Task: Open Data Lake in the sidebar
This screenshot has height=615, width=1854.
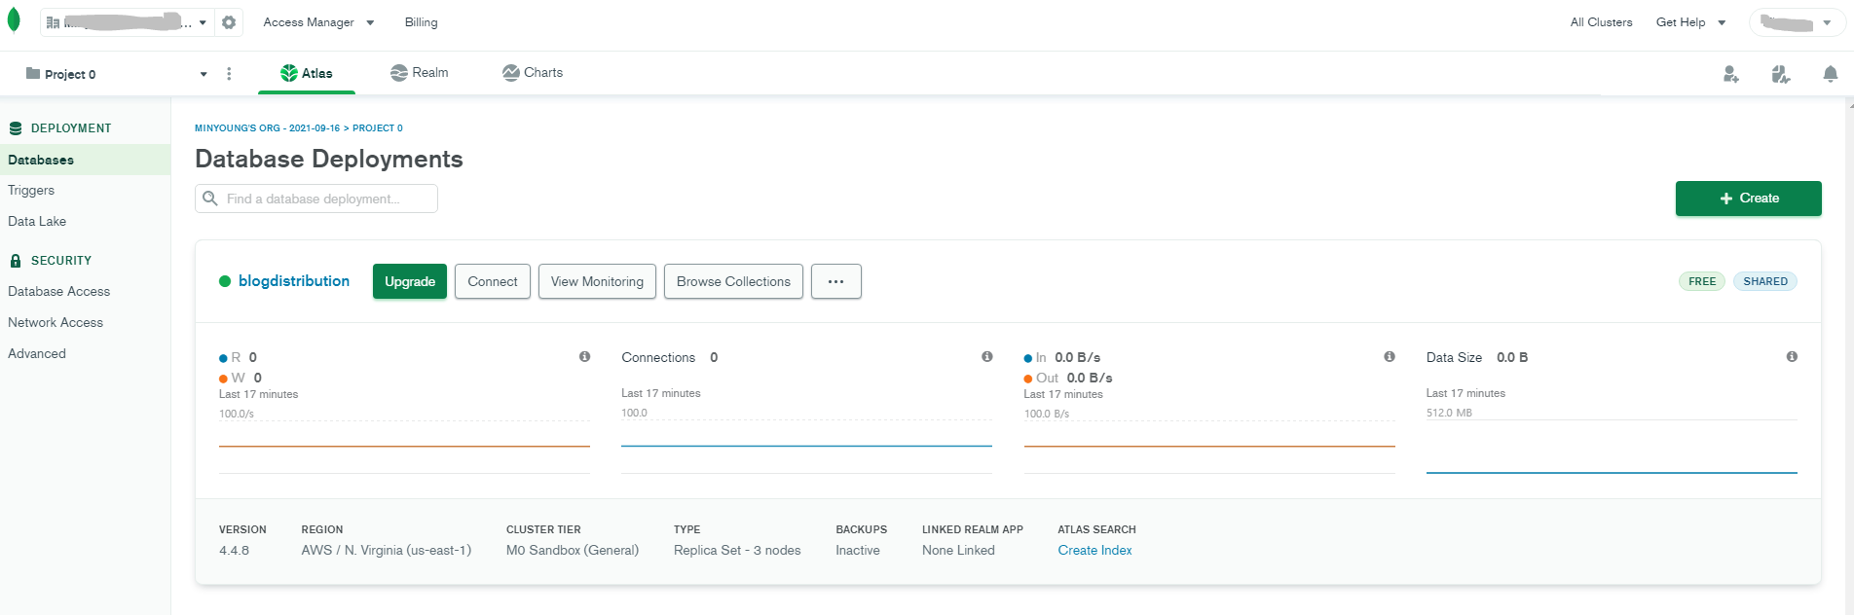Action: point(37,222)
